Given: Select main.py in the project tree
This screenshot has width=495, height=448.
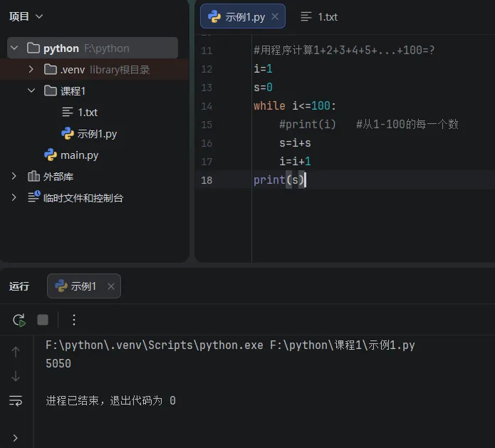Looking at the screenshot, I should 79,155.
